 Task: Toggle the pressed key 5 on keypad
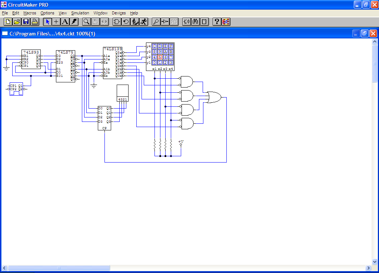pos(160,57)
